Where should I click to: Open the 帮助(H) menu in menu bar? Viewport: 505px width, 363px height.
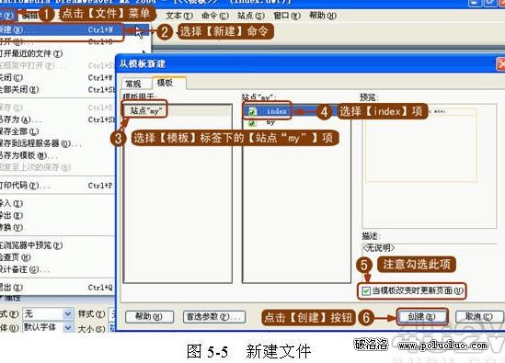[323, 16]
